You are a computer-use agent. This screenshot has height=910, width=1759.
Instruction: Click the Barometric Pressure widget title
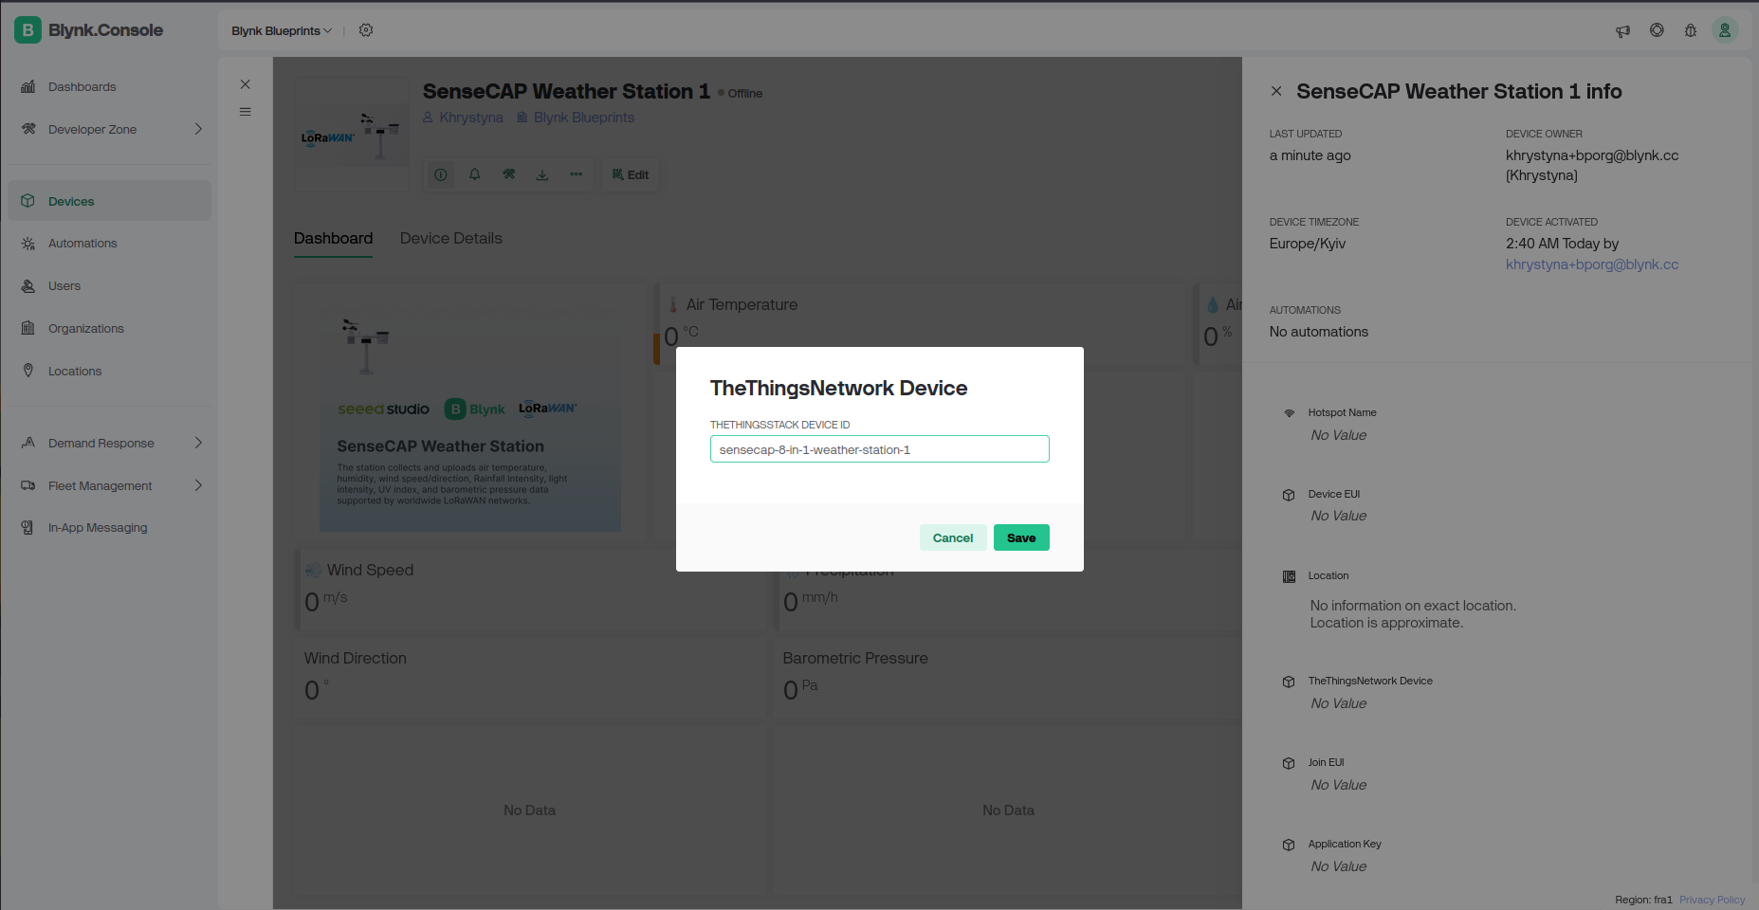click(855, 658)
